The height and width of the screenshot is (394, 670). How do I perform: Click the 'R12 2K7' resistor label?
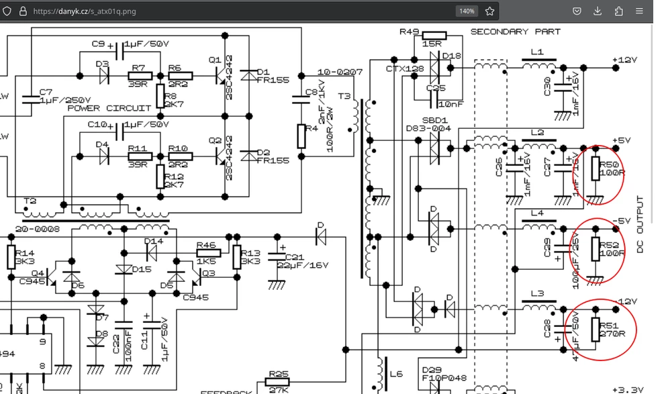(x=174, y=181)
